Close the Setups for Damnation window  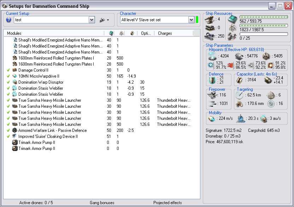[x=288, y=6]
